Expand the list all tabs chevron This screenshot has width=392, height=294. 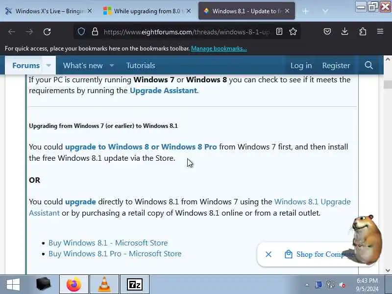325,11
